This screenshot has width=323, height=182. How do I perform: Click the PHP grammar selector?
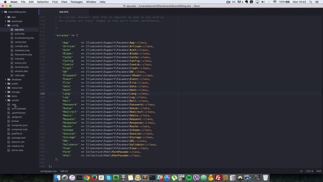(318, 171)
